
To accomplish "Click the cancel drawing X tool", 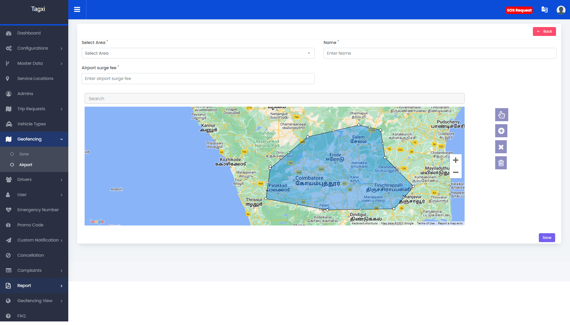I will coord(501,147).
